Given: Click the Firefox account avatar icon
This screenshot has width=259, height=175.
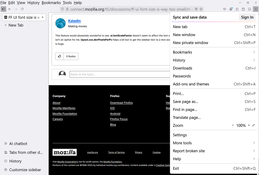Looking at the screenshot, I should tap(231, 9).
